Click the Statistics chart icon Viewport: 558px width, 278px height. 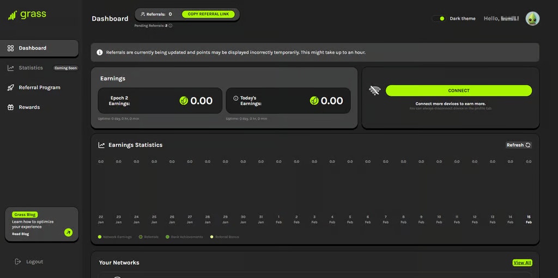11,68
